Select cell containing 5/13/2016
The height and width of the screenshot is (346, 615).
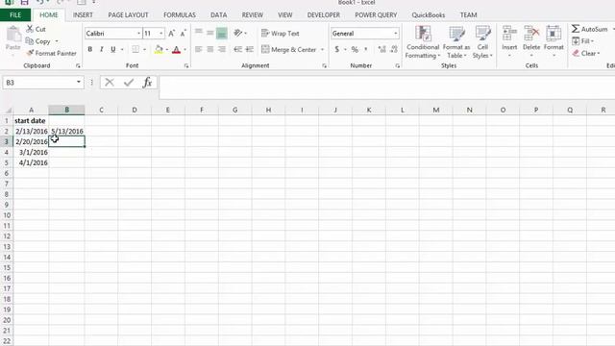pos(66,131)
